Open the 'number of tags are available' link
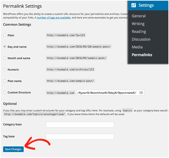The height and width of the screenshot is (158, 169). pos(54,18)
